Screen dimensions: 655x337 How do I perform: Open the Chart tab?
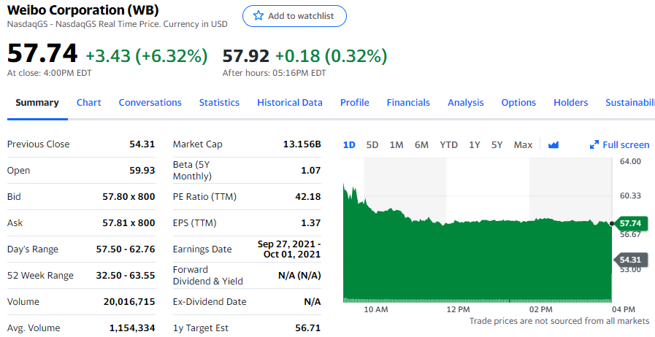click(88, 103)
